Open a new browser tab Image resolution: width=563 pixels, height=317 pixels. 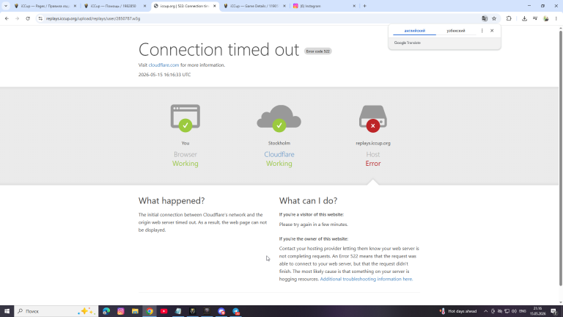click(364, 6)
